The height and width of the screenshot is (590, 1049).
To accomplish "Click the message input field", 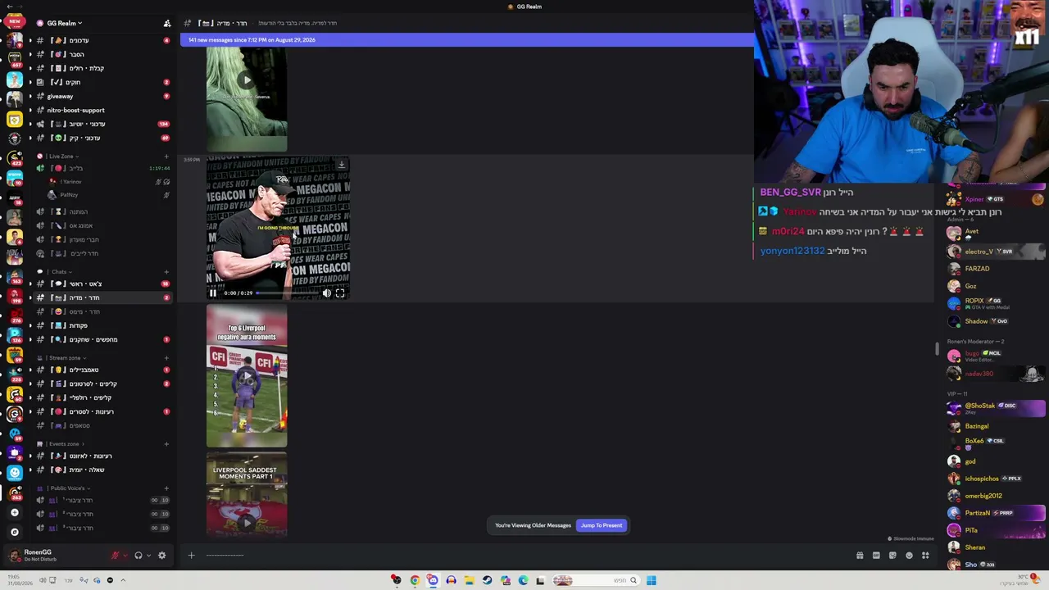I will 524,556.
